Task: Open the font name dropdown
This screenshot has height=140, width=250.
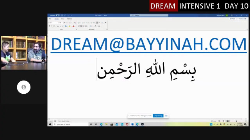Action: pyautogui.click(x=54, y=23)
